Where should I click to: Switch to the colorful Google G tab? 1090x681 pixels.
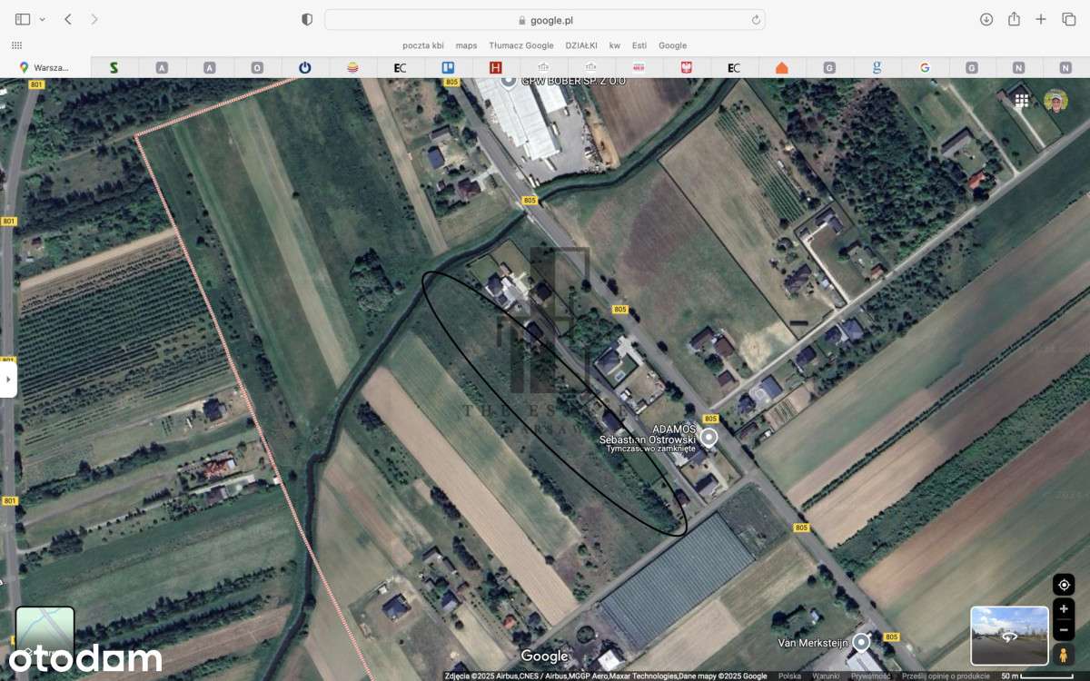pos(925,67)
